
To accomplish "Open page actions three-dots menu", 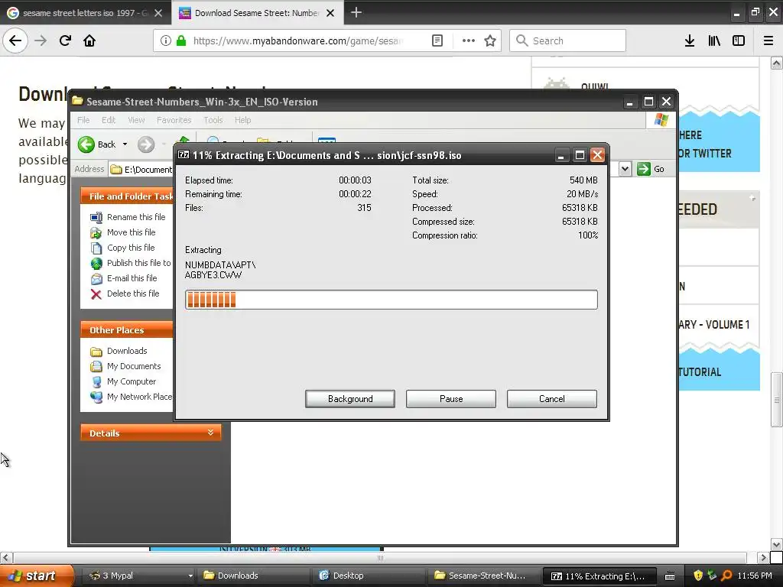I will pos(468,41).
